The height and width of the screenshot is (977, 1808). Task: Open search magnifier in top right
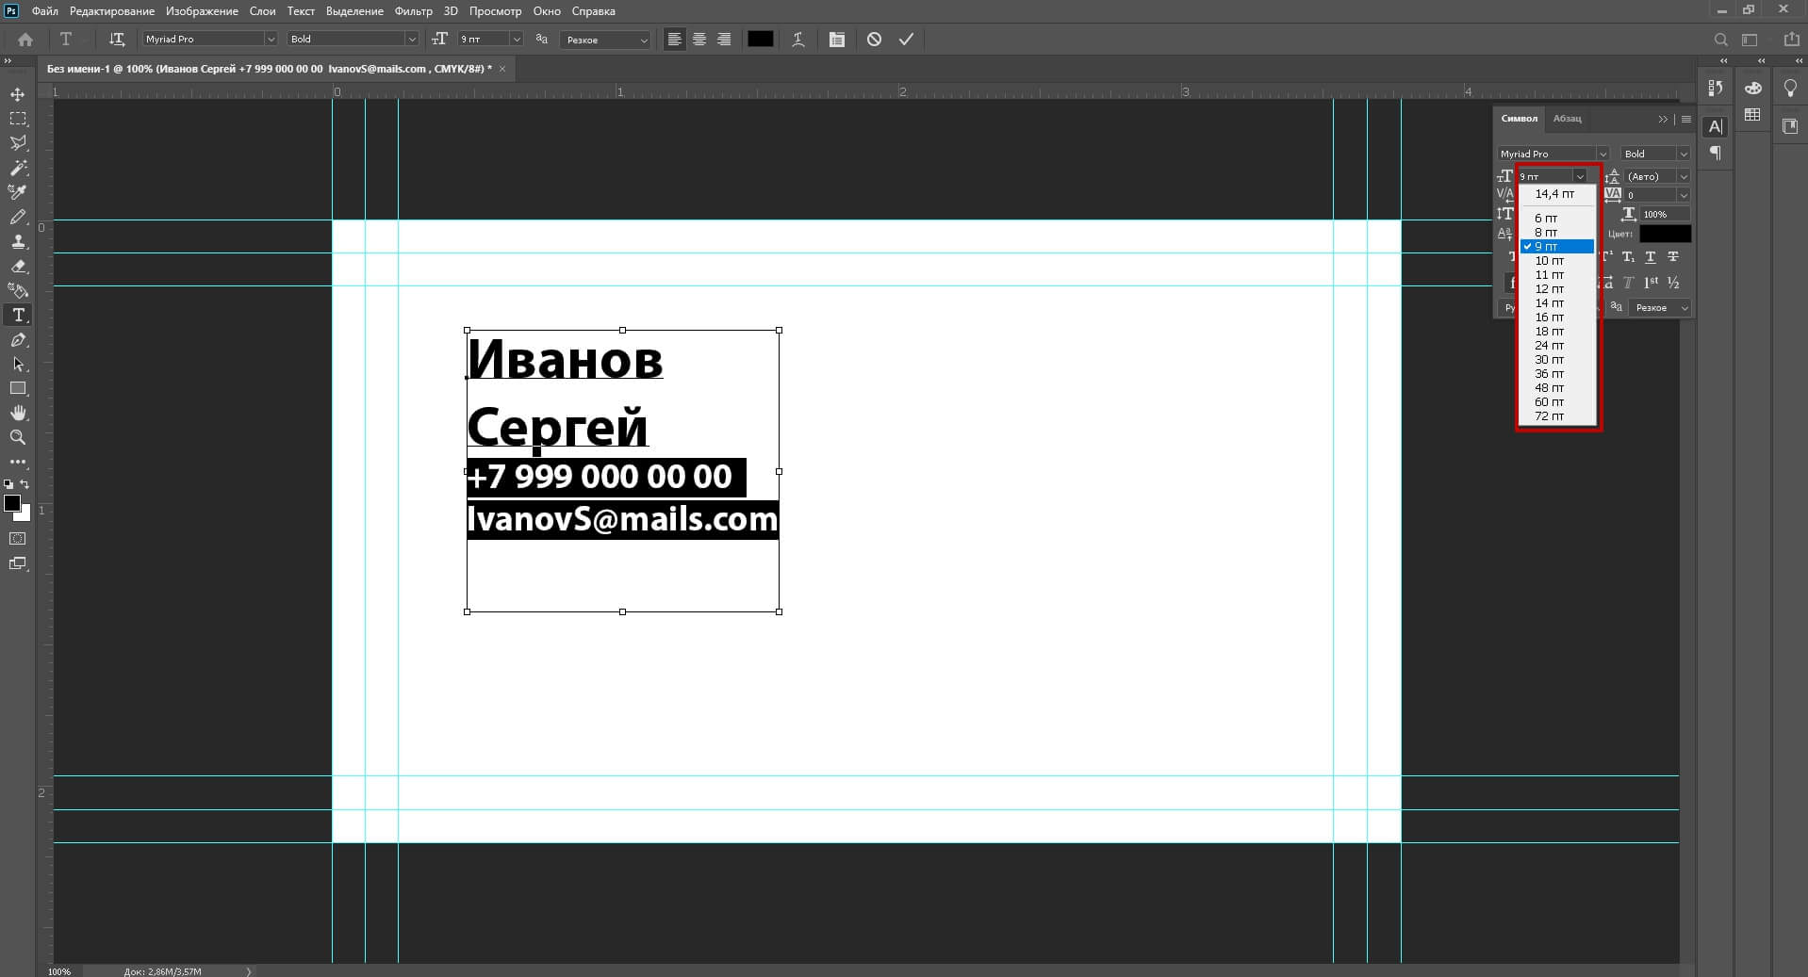pyautogui.click(x=1720, y=40)
